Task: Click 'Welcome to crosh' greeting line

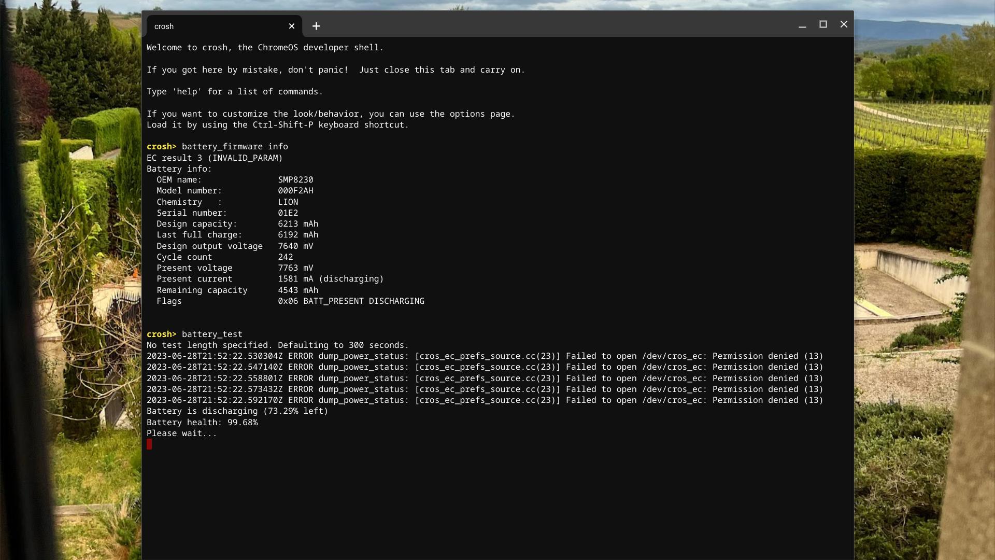Action: coord(265,48)
